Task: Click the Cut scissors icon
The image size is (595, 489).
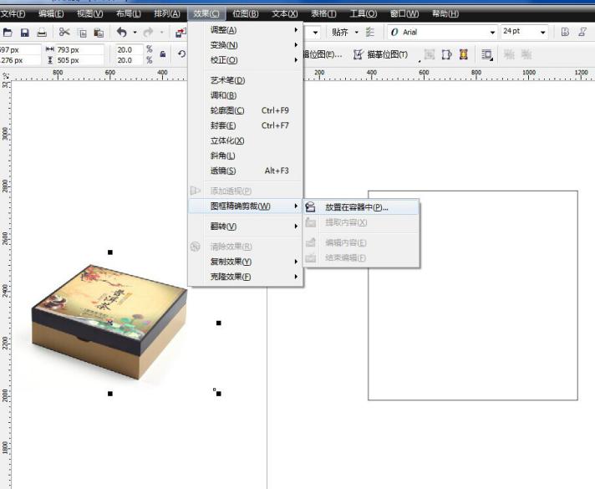Action: pyautogui.click(x=64, y=33)
